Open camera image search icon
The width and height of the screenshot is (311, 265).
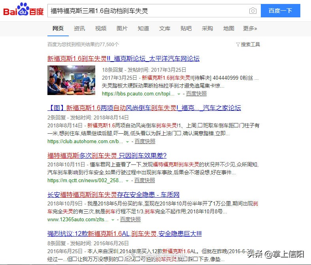pos(253,11)
